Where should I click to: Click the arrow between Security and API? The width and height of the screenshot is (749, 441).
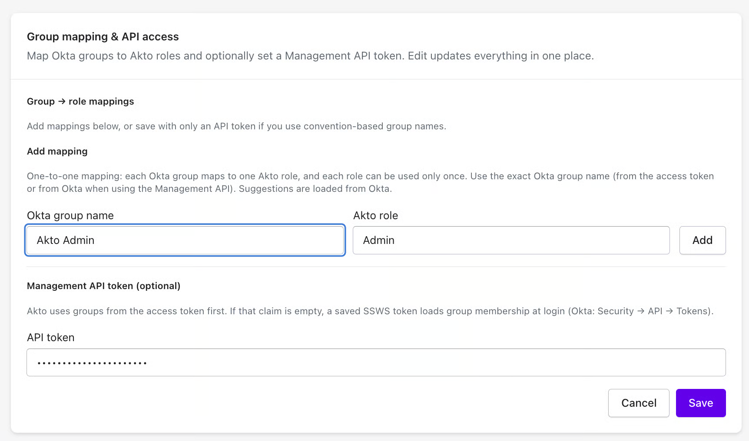point(641,311)
